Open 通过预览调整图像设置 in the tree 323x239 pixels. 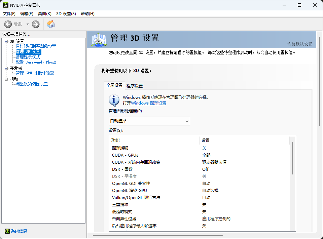point(36,46)
